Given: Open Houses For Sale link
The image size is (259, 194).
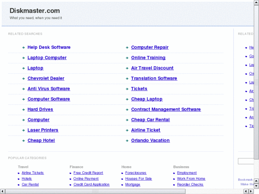Looking at the screenshot, I should click(139, 179).
